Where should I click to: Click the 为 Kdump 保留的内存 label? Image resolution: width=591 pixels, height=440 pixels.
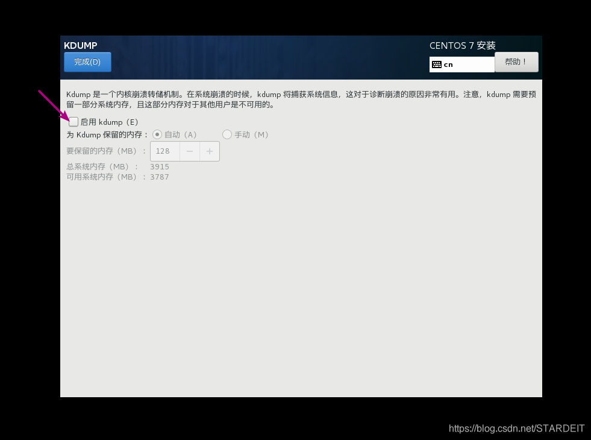107,135
